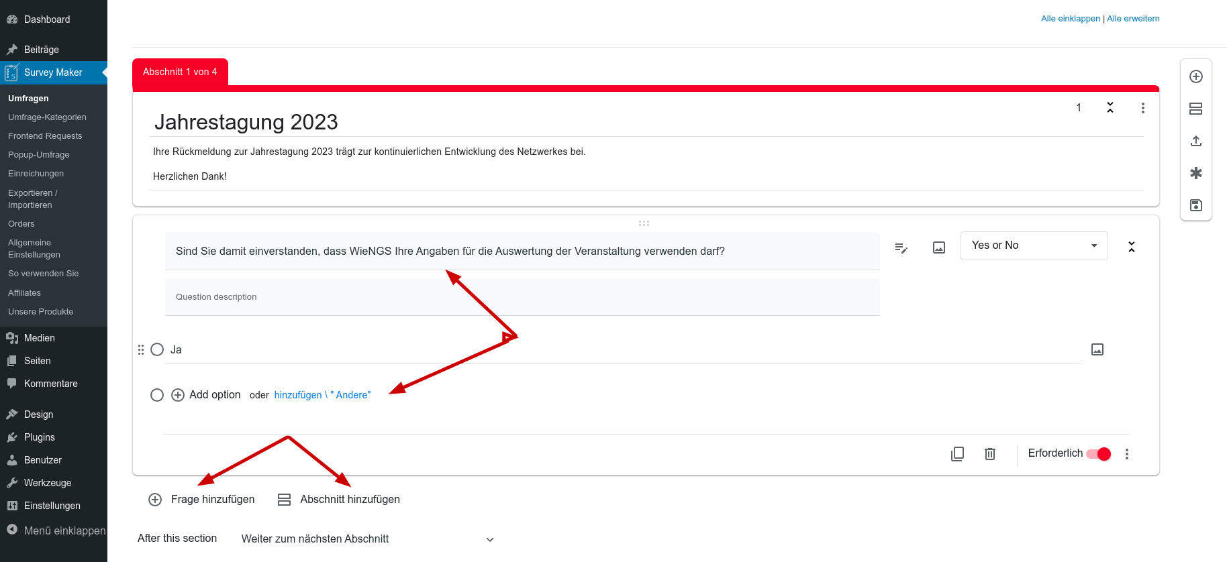Click 'Frage hinzufügen' button
The height and width of the screenshot is (562, 1227).
[x=201, y=500]
